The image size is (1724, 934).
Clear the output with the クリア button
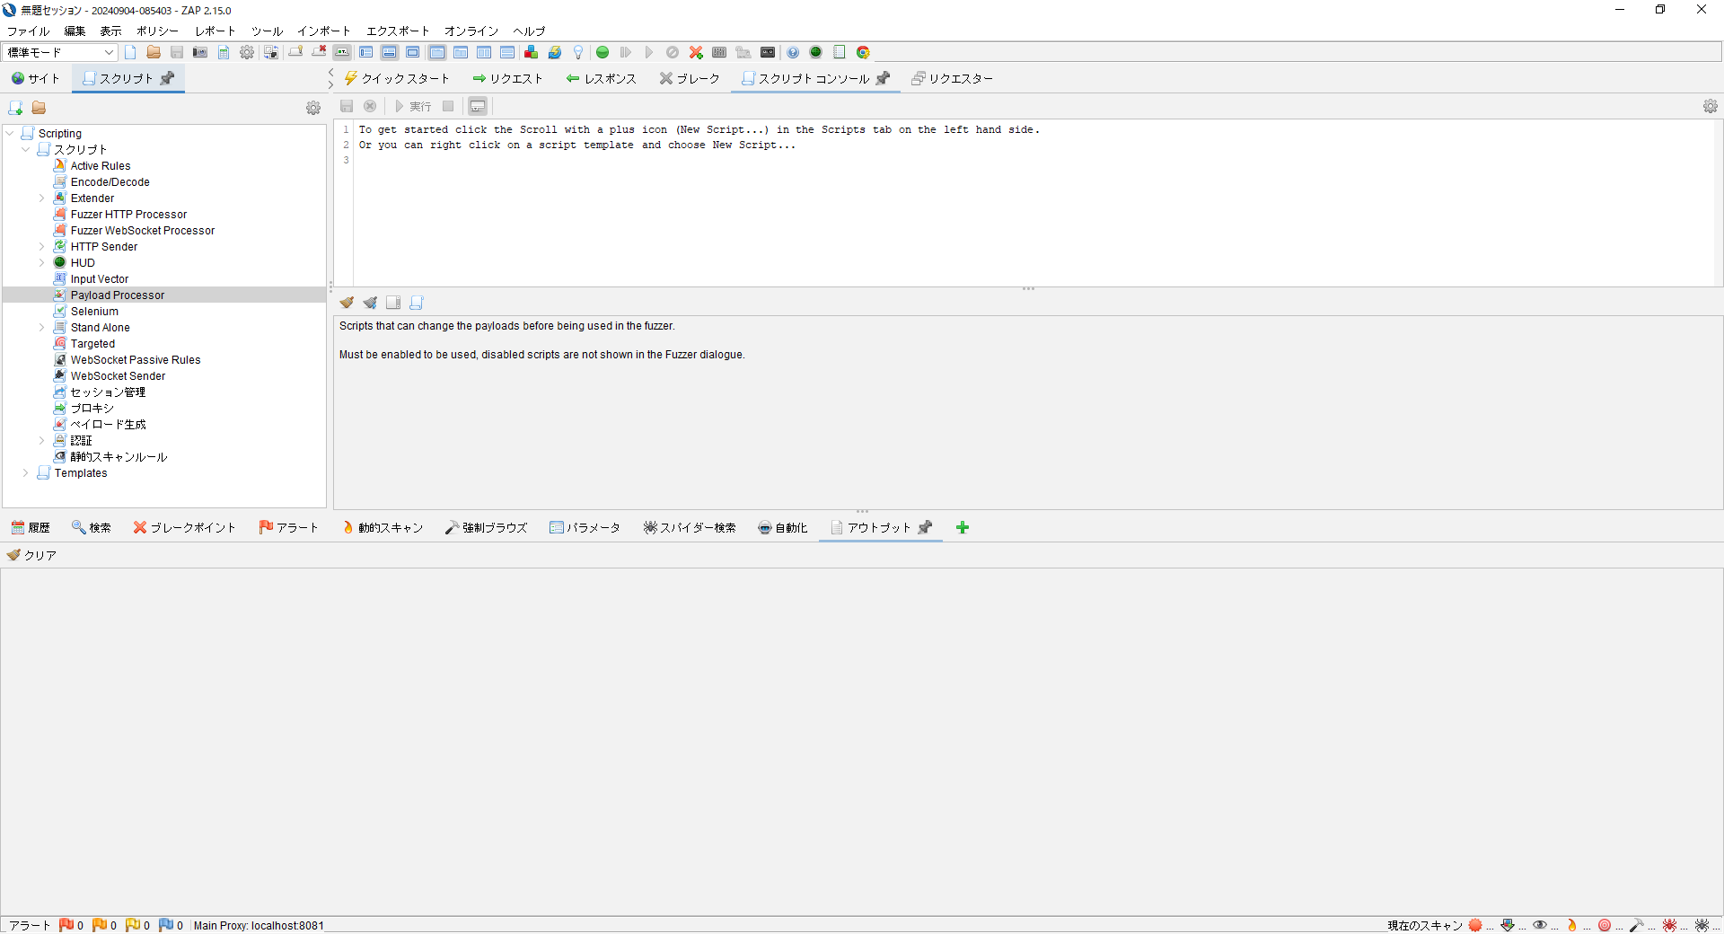click(31, 555)
